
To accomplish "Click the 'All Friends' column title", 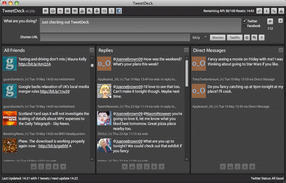I will (x=14, y=51).
